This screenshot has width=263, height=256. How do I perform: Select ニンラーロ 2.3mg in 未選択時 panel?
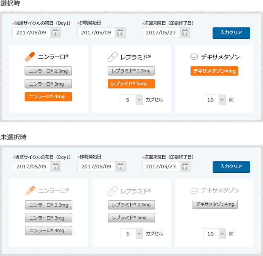[49, 205]
